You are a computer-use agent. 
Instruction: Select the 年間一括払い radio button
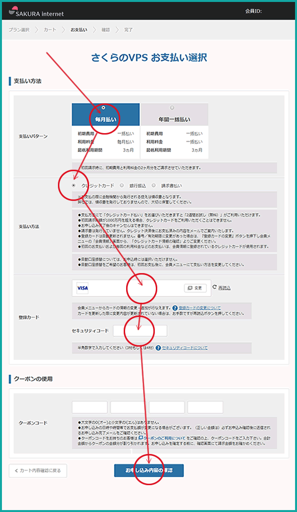point(172,107)
